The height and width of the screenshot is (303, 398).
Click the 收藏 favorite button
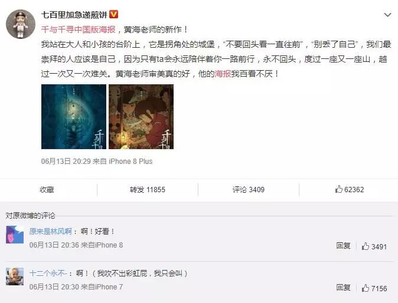pos(47,189)
